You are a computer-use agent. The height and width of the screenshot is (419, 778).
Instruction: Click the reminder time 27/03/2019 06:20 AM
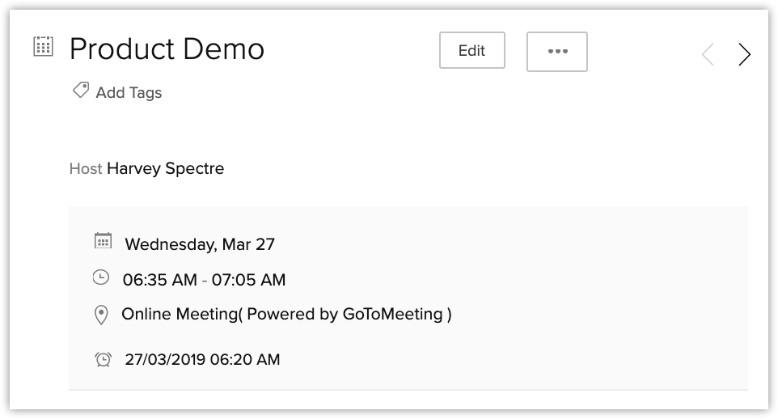[202, 360]
